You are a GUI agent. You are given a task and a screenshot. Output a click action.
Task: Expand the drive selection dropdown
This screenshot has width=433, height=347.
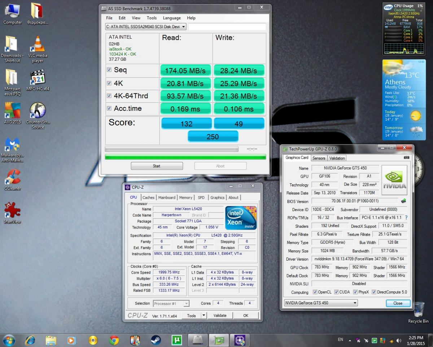click(183, 27)
